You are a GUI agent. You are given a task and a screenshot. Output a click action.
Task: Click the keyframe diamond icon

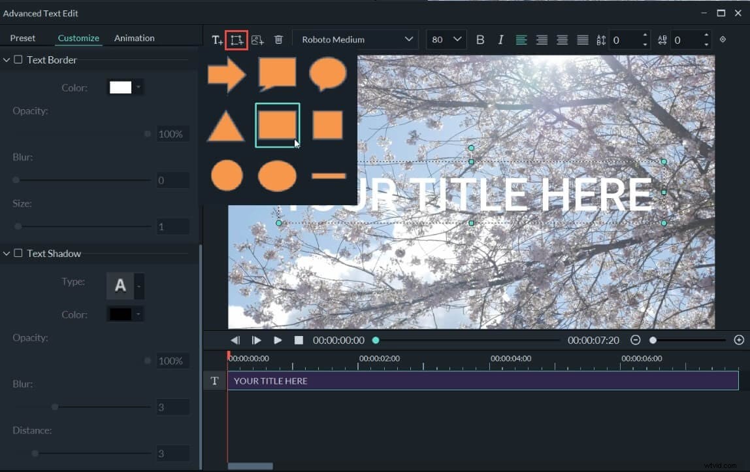tap(723, 39)
